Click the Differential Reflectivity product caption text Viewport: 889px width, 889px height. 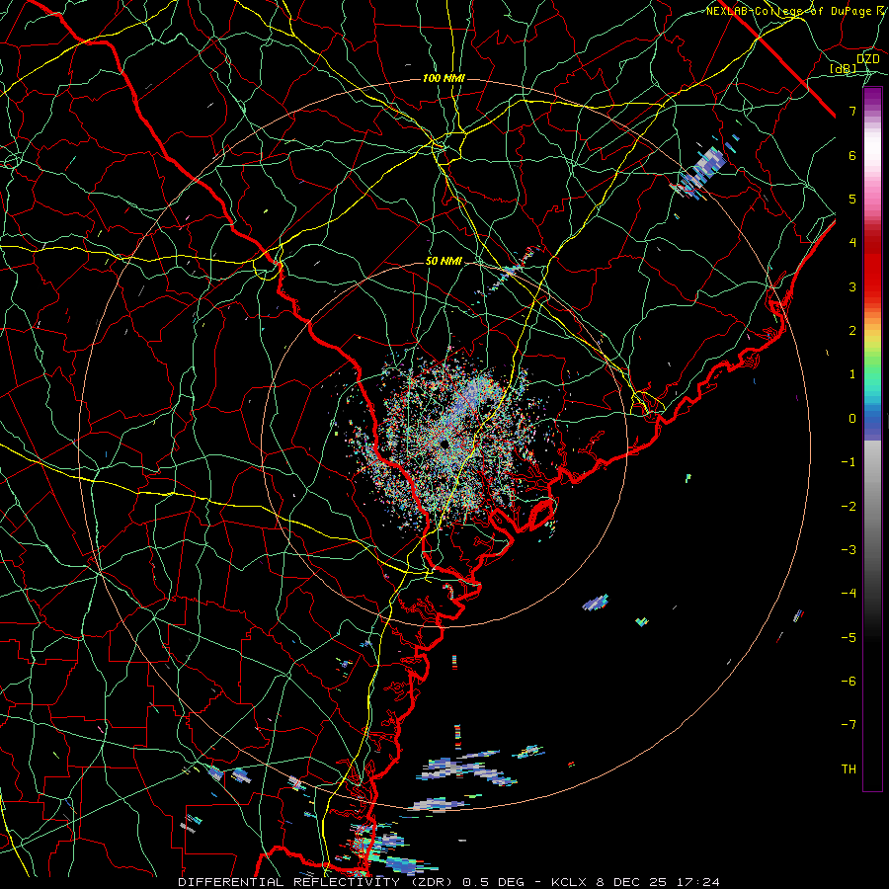(448, 882)
